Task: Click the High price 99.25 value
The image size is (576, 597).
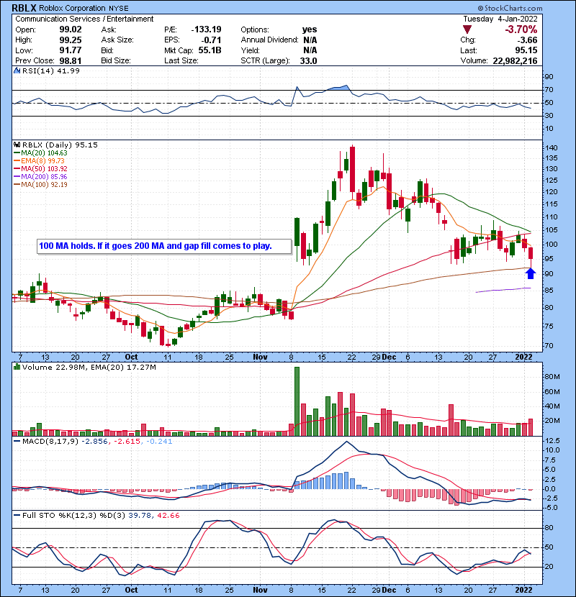Action: pos(70,40)
